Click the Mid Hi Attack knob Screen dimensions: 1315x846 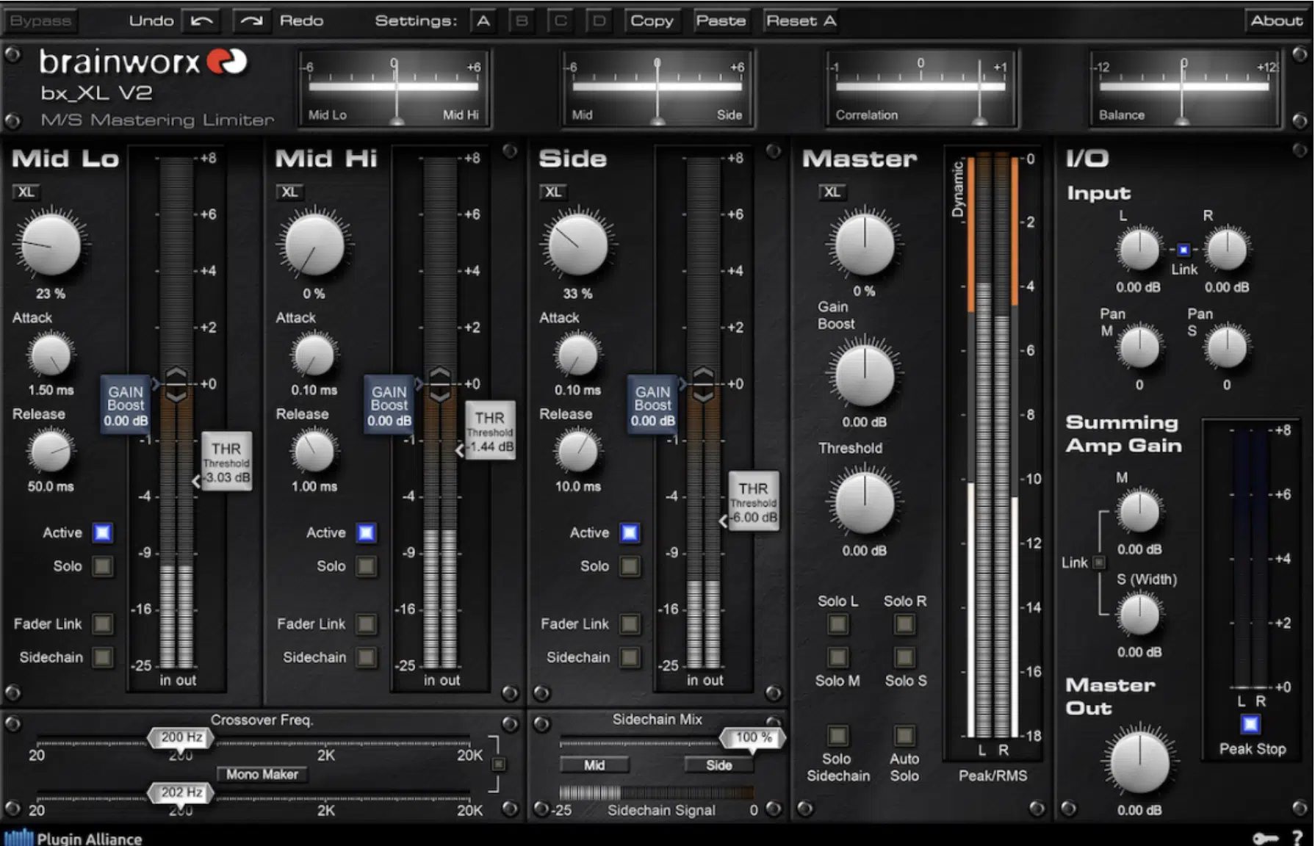(x=314, y=355)
